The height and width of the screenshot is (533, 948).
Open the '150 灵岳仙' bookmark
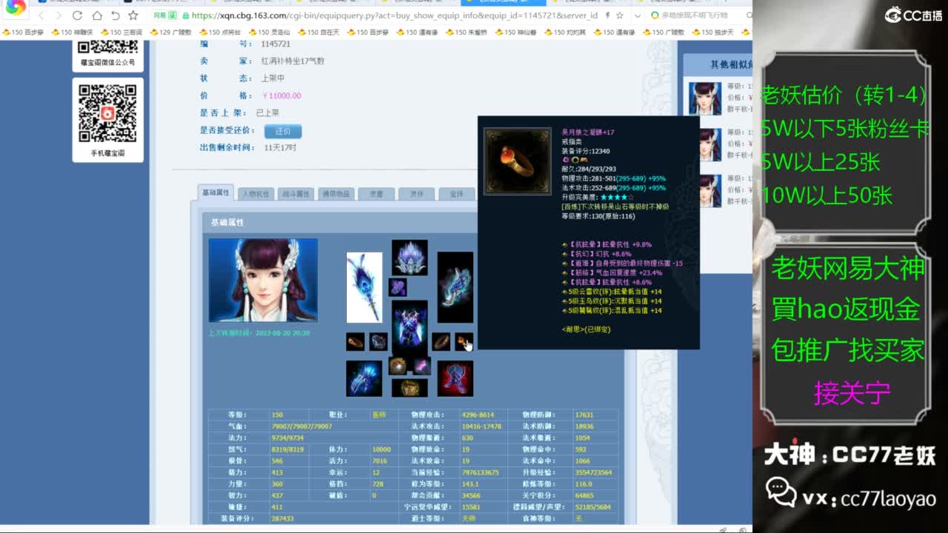(270, 33)
